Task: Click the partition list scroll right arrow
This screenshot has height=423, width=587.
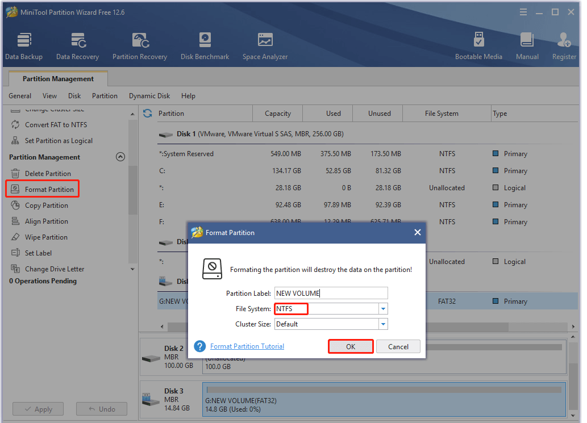Action: tap(573, 326)
